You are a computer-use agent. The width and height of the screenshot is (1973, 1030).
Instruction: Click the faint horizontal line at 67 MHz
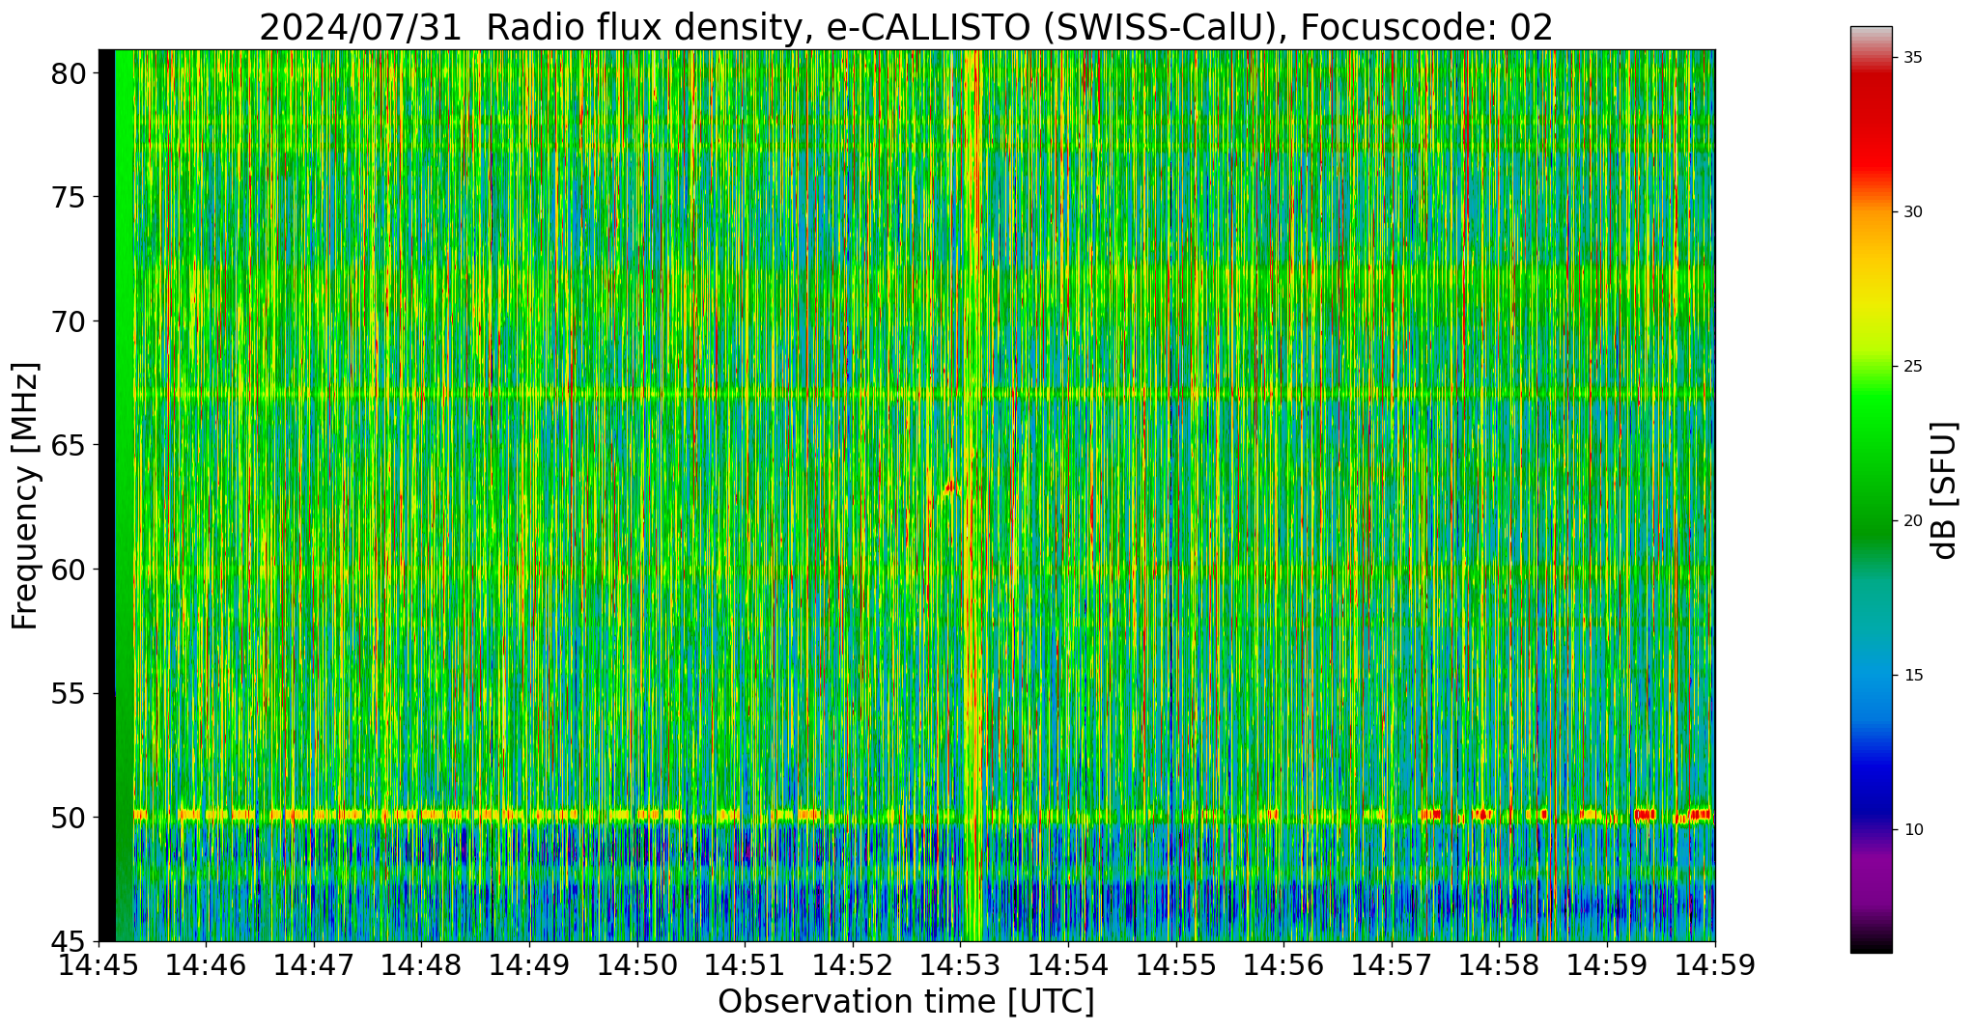[x=924, y=395]
